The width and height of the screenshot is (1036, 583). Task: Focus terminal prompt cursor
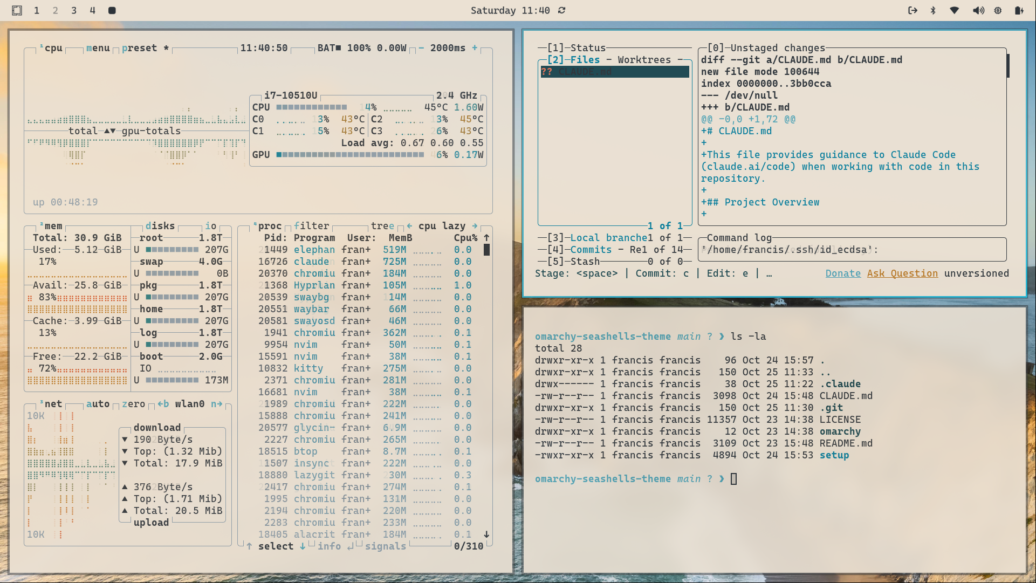pos(733,479)
